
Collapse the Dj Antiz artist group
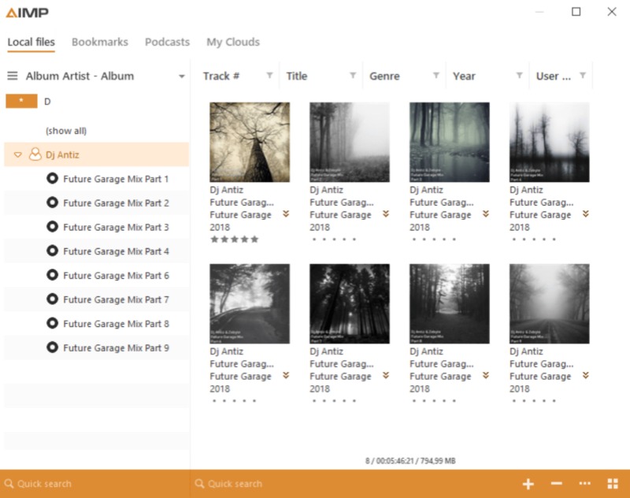(17, 154)
